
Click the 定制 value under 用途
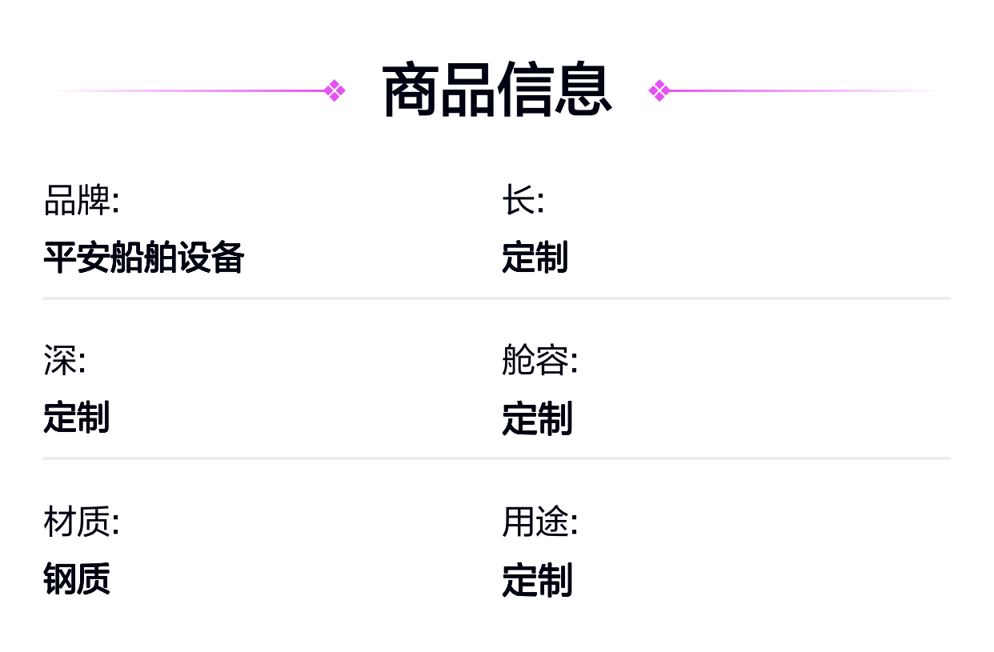[537, 580]
